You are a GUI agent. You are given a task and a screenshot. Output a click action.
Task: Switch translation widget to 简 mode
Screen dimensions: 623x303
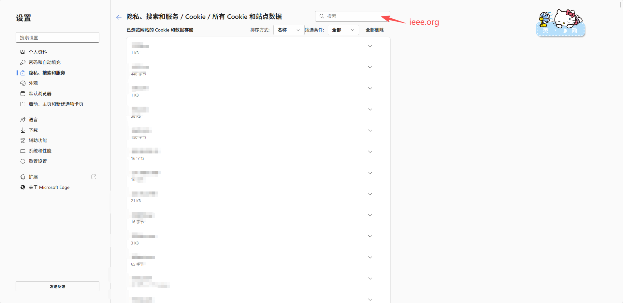[x=574, y=30]
